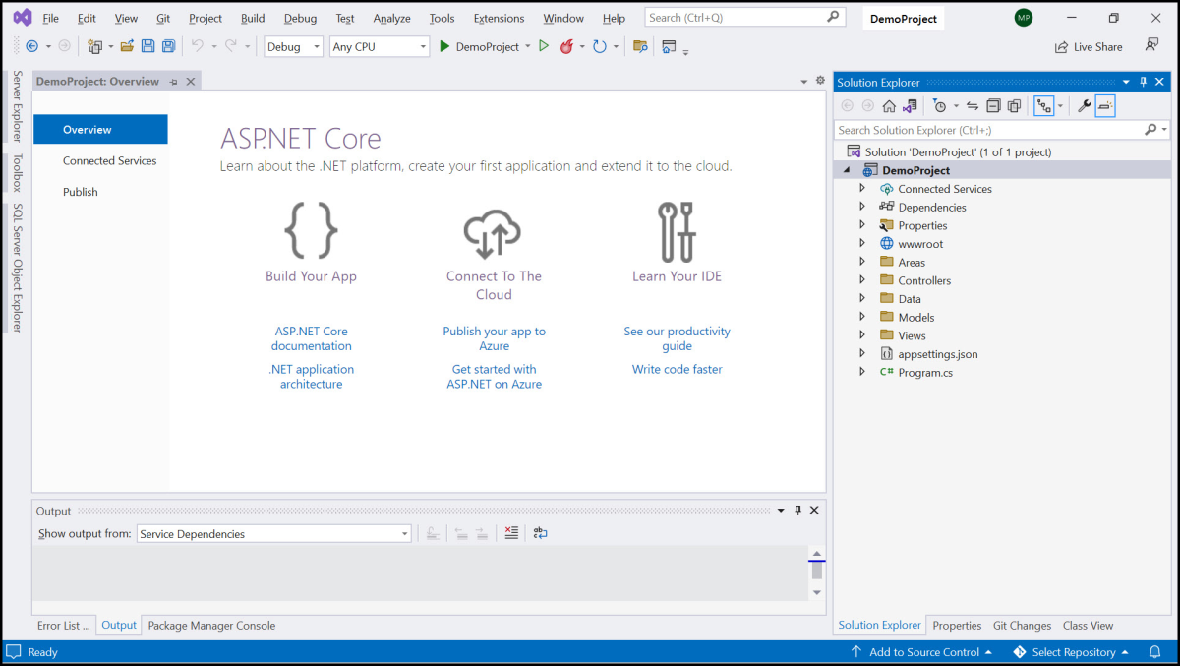Click the Save All toolbar icon
The height and width of the screenshot is (666, 1180).
coord(168,46)
